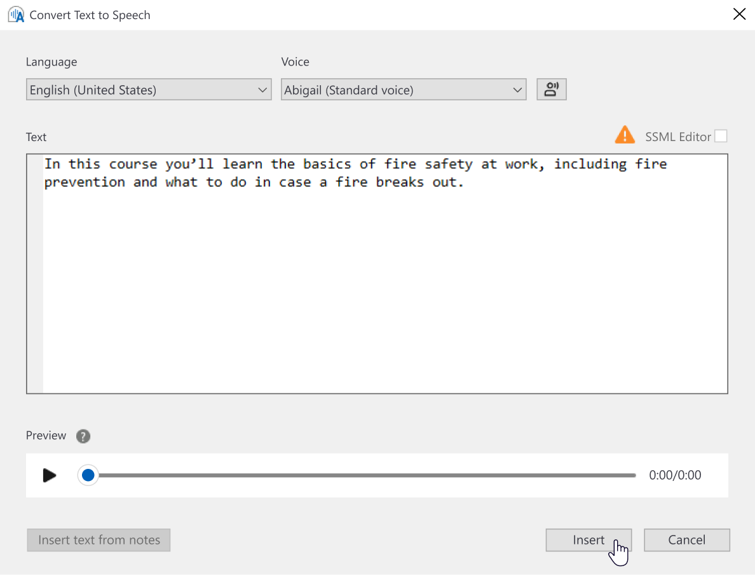Click the Preview section label
Image resolution: width=755 pixels, height=575 pixels.
click(x=45, y=436)
